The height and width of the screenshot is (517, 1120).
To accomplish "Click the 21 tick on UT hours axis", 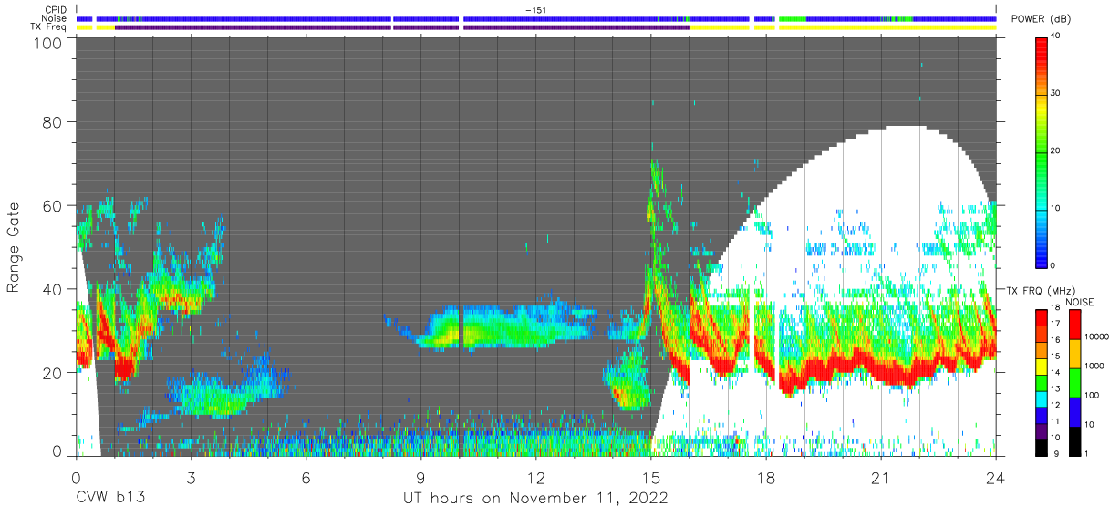I will point(881,477).
